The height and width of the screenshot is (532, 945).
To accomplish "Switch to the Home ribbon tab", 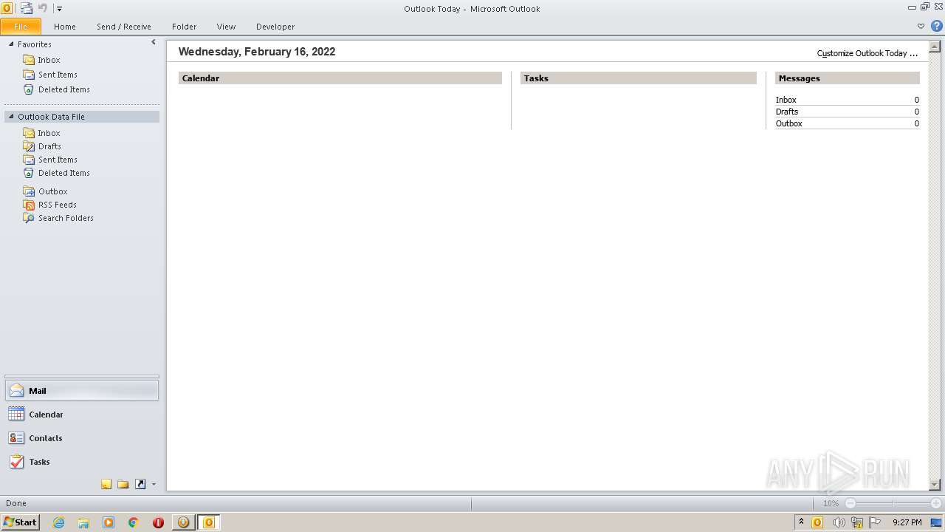I will point(65,27).
